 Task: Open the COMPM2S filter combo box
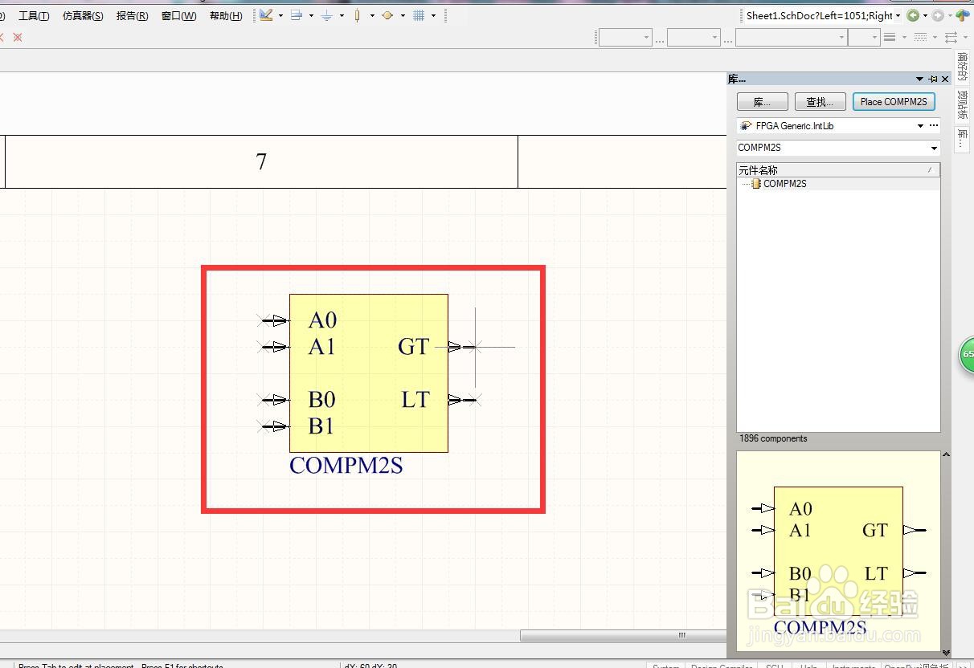point(838,148)
